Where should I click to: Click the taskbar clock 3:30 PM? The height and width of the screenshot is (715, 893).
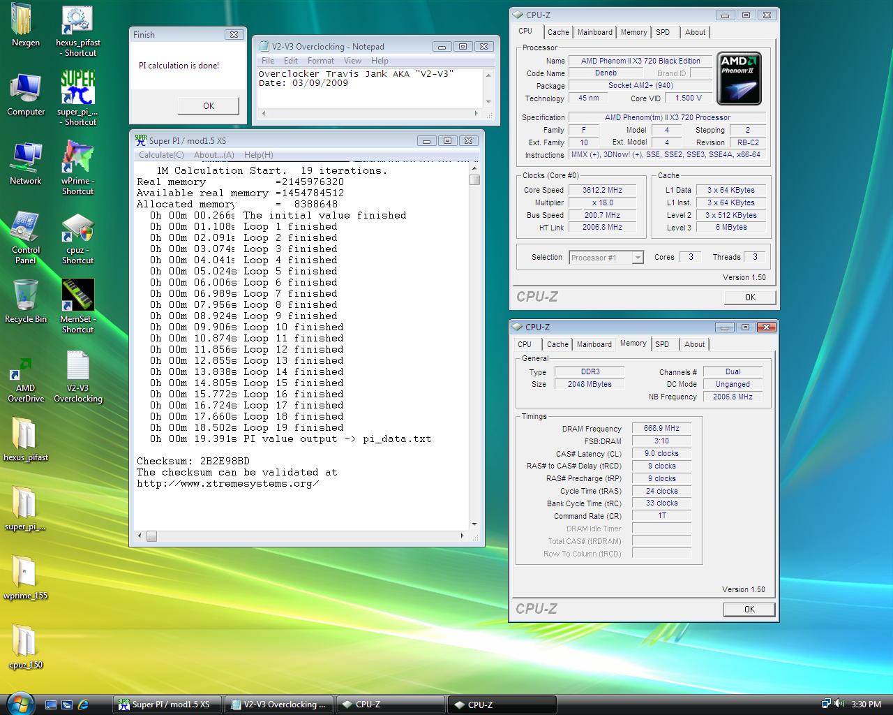[866, 705]
